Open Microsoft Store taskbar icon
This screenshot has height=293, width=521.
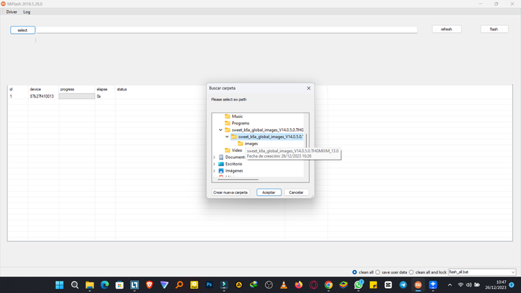pos(119,285)
